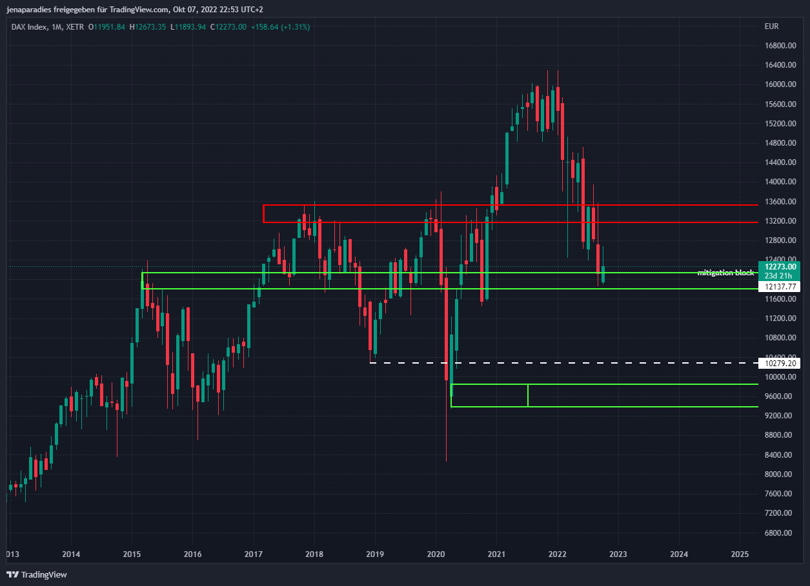810x586 pixels.
Task: Click the 10279.20 dashed line price label
Action: pyautogui.click(x=780, y=363)
